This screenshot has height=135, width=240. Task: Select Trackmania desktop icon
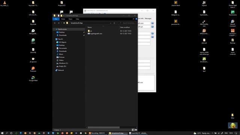tap(232, 13)
